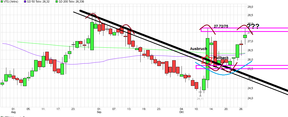Click the '27,72/75' resistance label
Screen dimensions: 288x117
click(x=221, y=26)
